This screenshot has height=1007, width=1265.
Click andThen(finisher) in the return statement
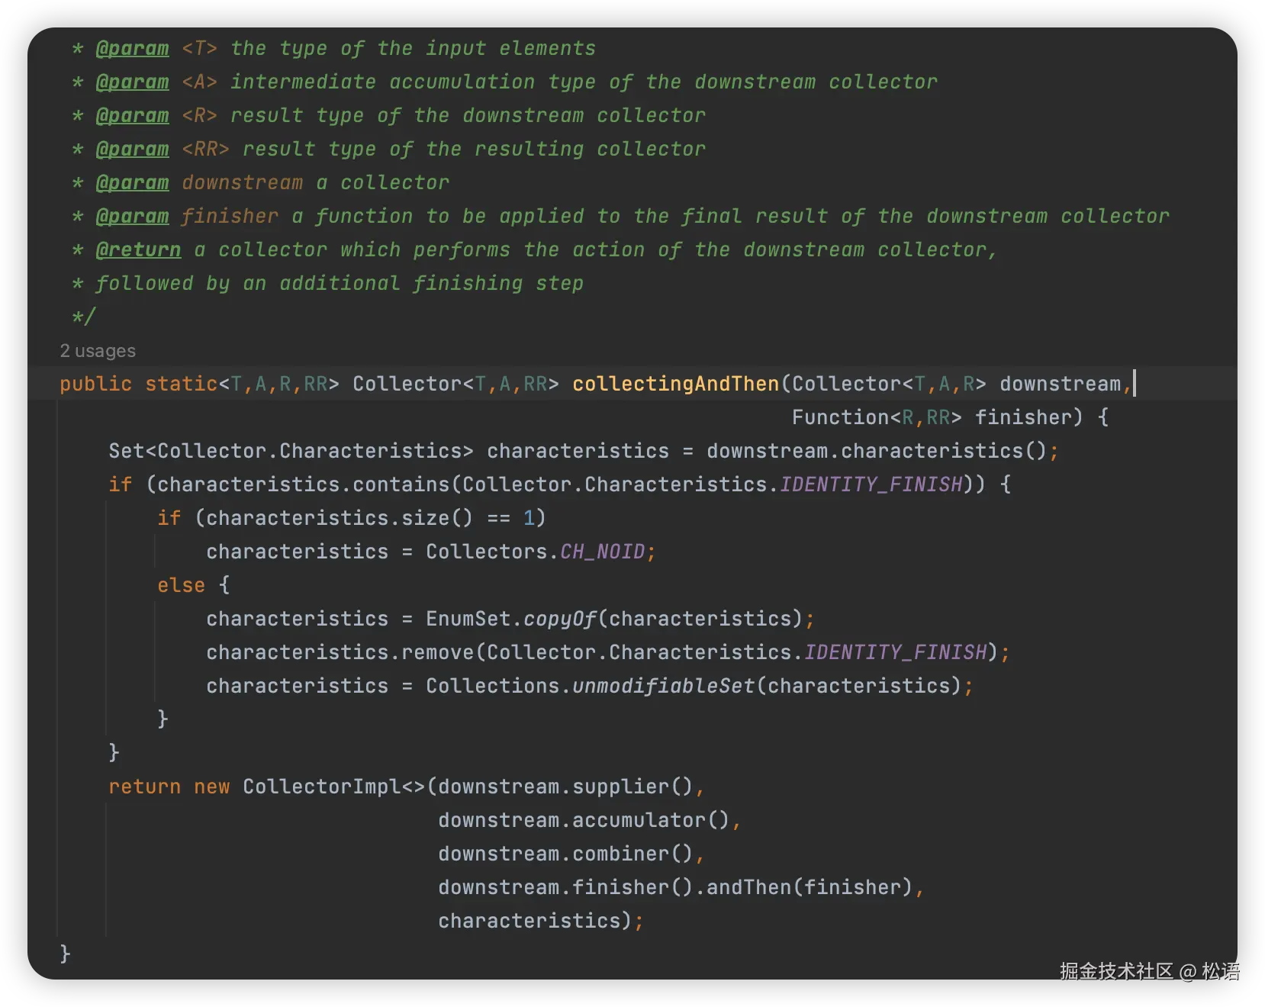coord(809,887)
